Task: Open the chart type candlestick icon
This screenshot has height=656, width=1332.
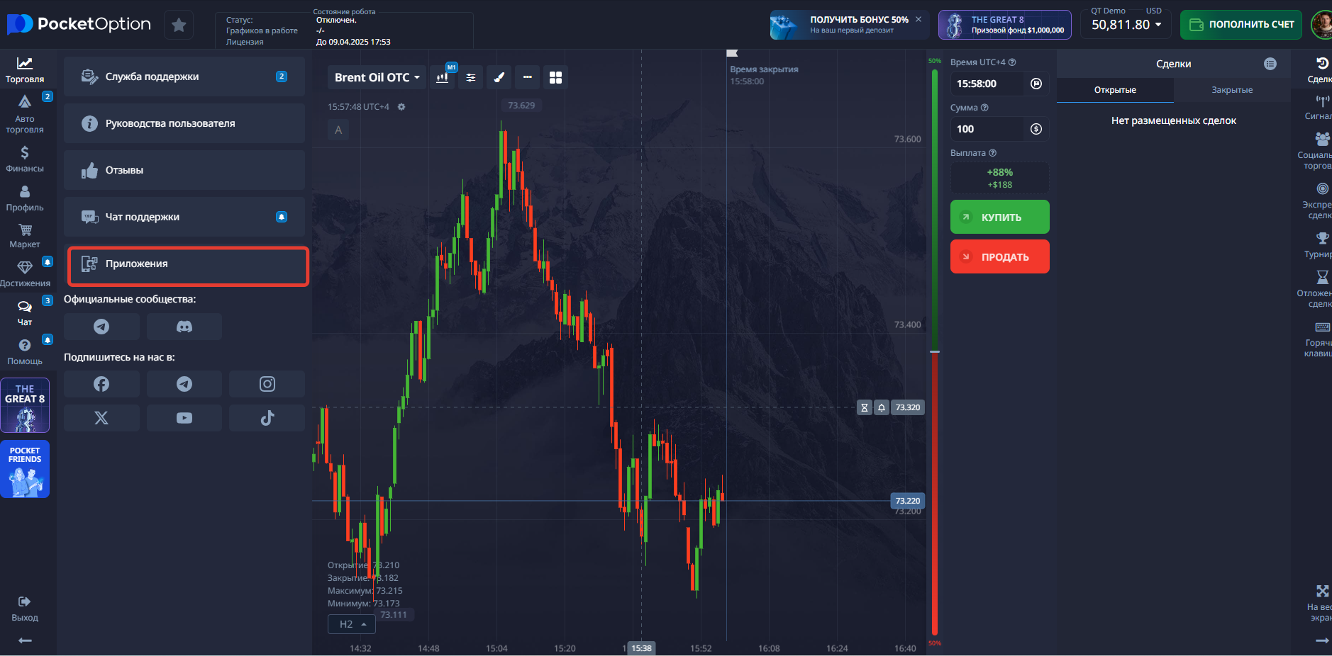Action: click(442, 77)
